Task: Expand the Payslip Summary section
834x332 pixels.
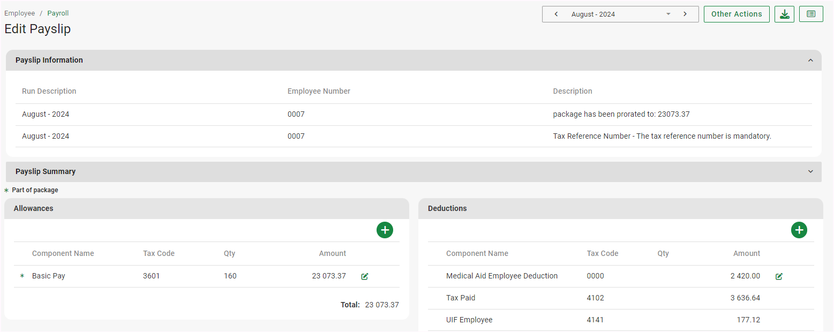Action: (x=810, y=172)
